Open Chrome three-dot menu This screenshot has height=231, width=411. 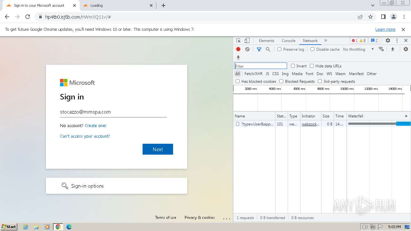[x=404, y=17]
